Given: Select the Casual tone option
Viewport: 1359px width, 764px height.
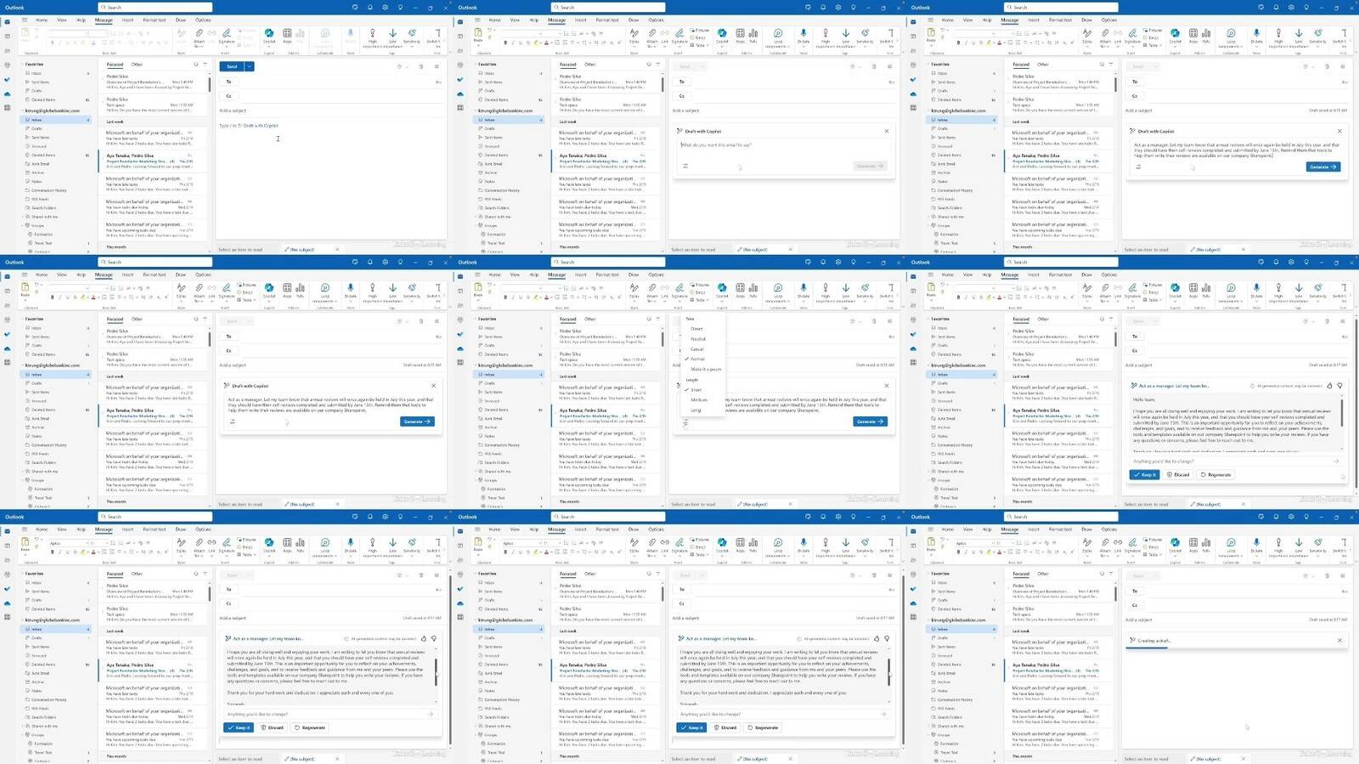Looking at the screenshot, I should coord(697,349).
